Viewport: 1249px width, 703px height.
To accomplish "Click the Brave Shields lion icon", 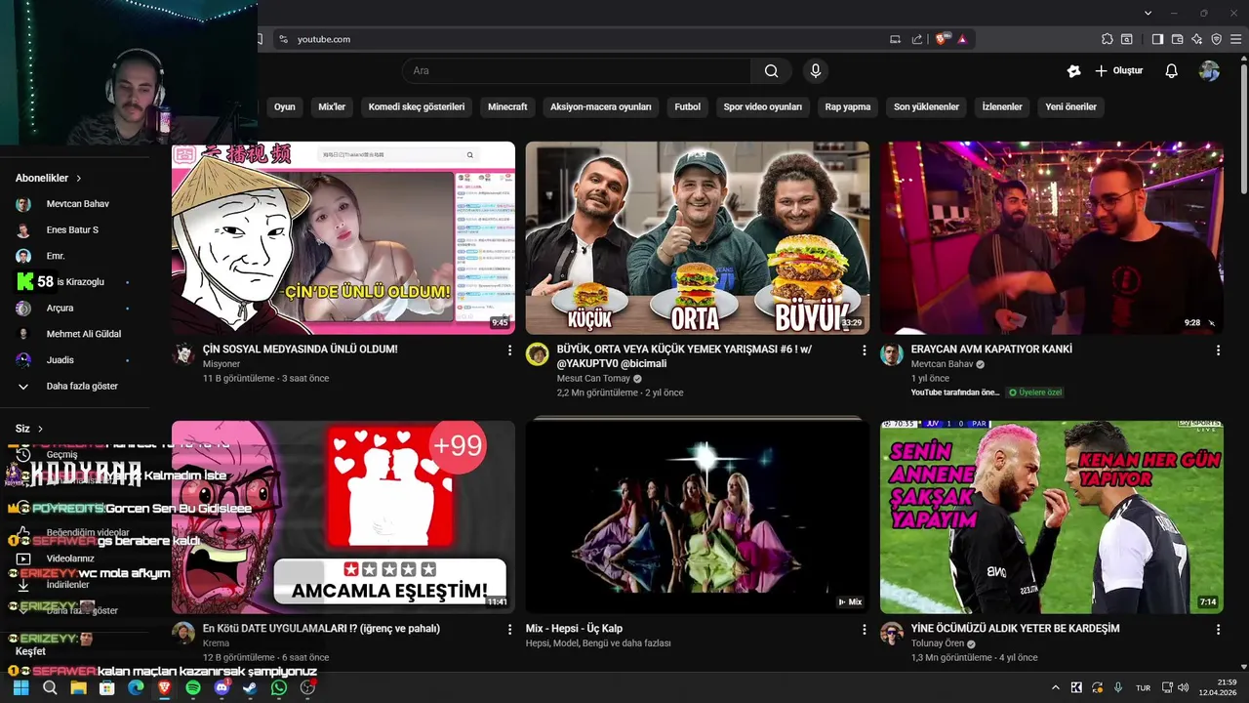I will [941, 39].
